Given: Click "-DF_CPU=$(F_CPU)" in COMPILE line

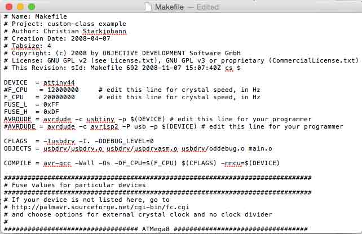Looking at the screenshot, I should [x=146, y=164].
